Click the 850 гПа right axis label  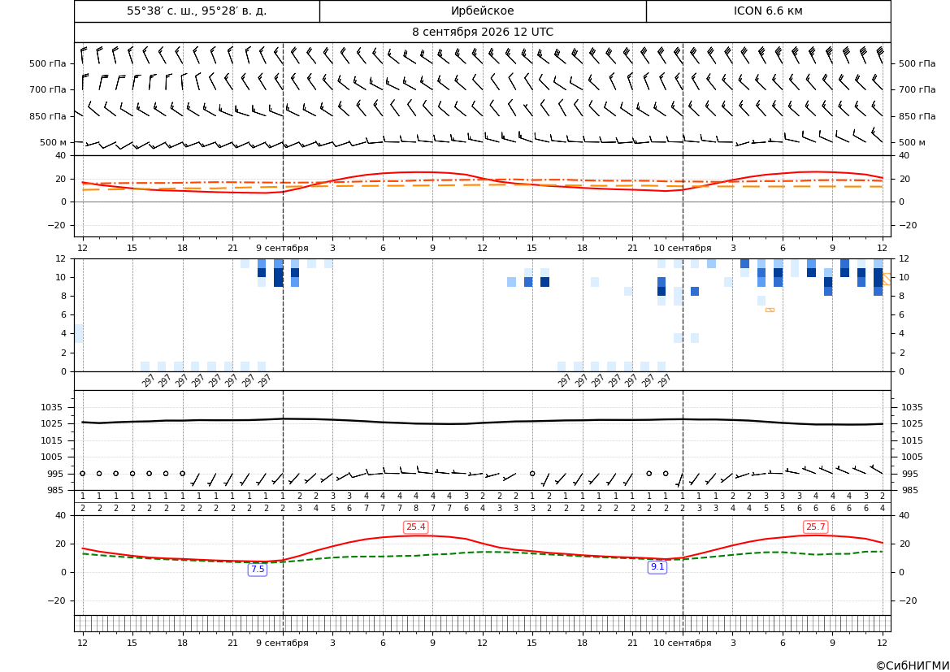pos(917,116)
